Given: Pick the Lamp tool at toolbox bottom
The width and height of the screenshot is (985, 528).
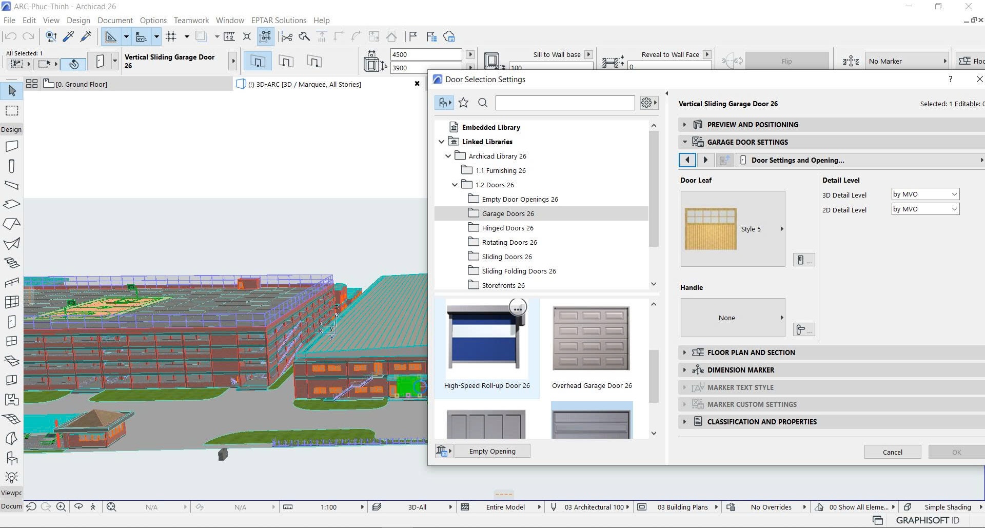Looking at the screenshot, I should (x=11, y=477).
